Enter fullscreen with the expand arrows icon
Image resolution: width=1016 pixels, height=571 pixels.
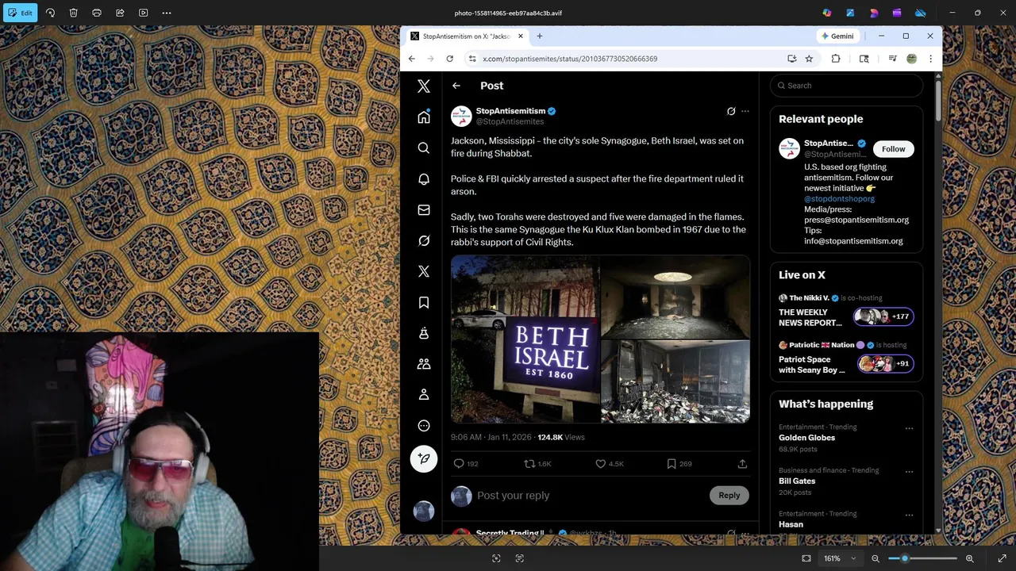(x=1002, y=558)
